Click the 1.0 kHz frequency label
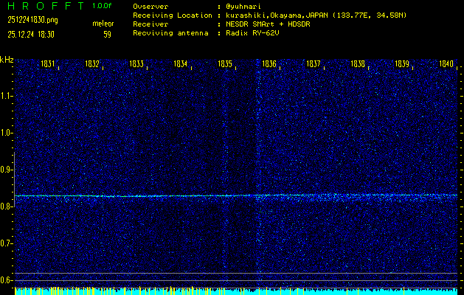The image size is (464, 295). (x=7, y=133)
